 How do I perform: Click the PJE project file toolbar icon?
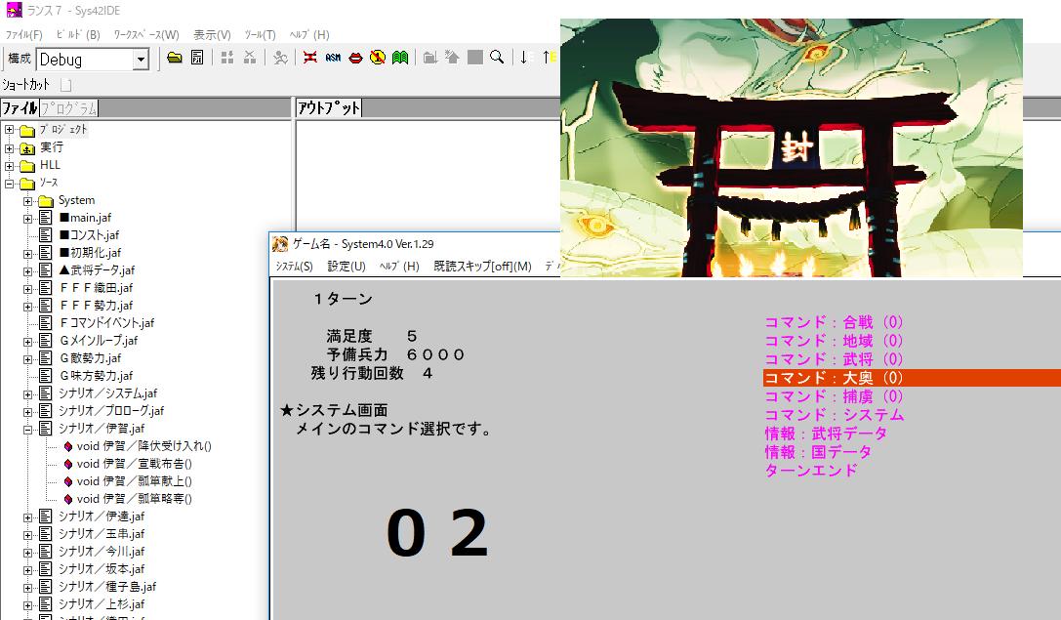197,58
